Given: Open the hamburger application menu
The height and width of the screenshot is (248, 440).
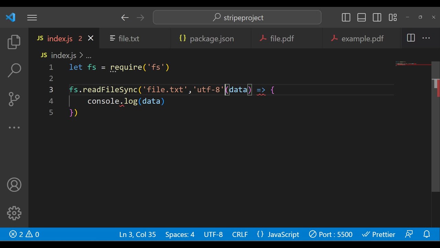Looking at the screenshot, I should pos(32,18).
